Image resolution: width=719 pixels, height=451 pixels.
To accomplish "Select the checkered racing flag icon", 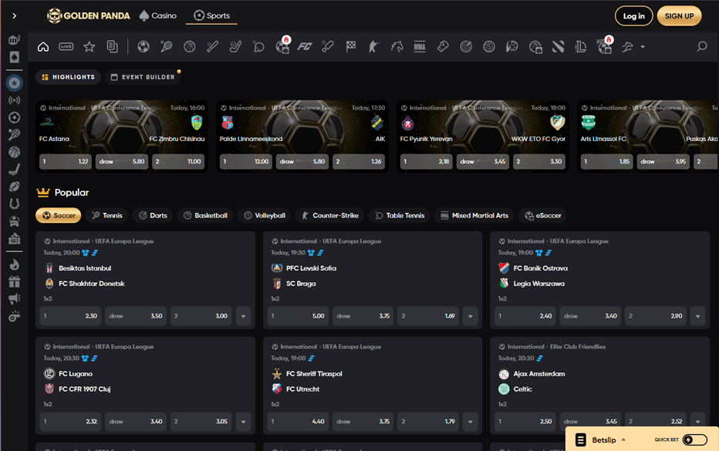I will [x=351, y=47].
